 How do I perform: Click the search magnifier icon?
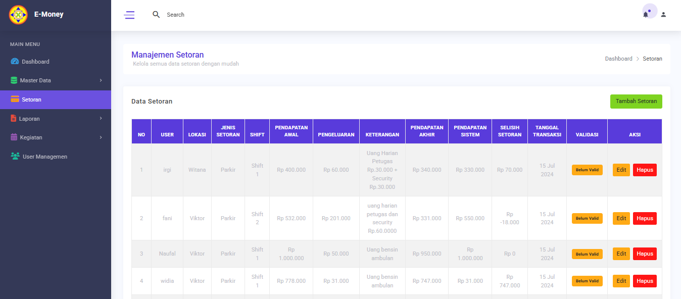coord(156,15)
